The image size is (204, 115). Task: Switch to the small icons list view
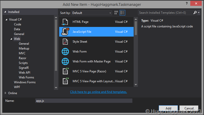122,13
